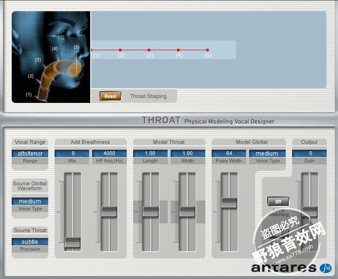The image size is (338, 279).
Task: Click the (3) label on the head illustration
Action: tap(38, 60)
